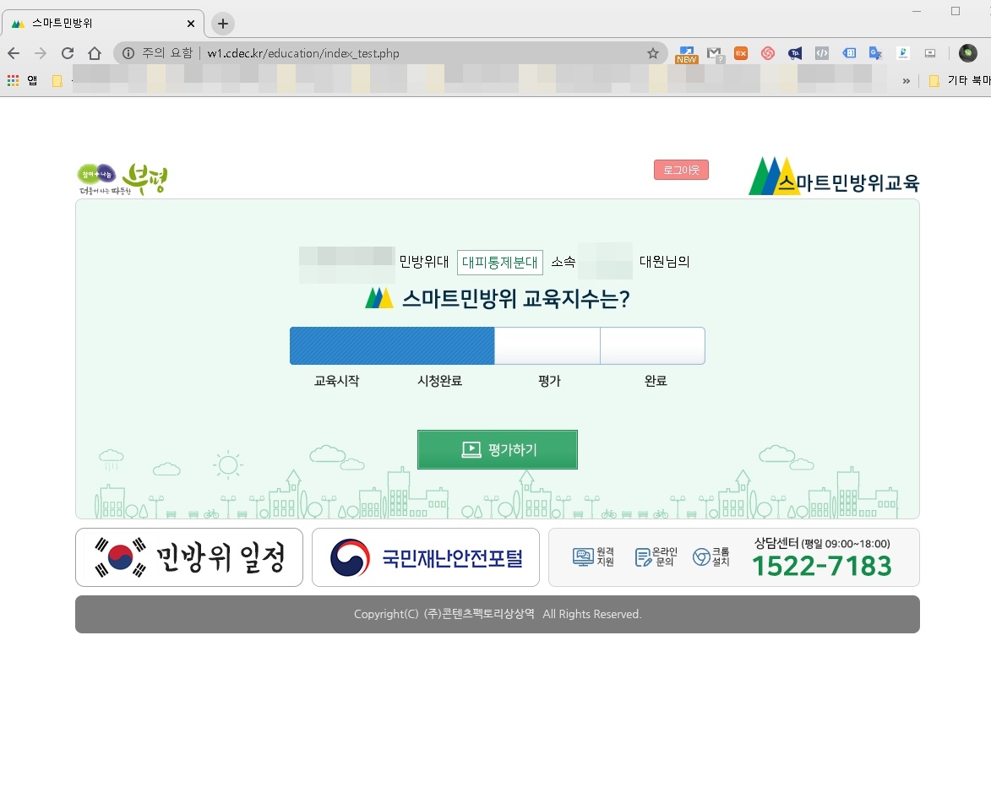Minimize the browser window
Image resolution: width=991 pixels, height=809 pixels.
tap(917, 11)
